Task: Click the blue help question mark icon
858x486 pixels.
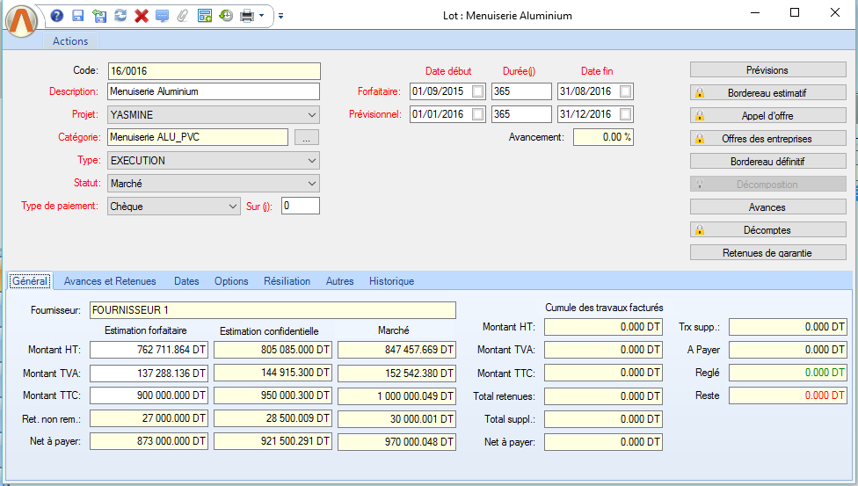Action: (x=57, y=16)
